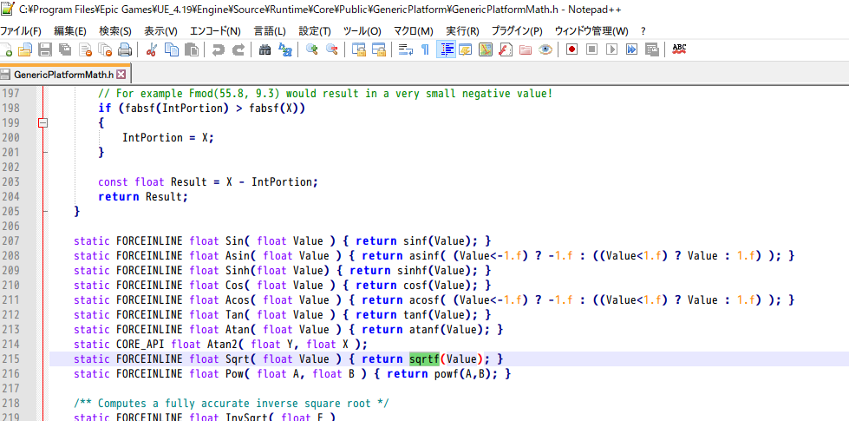Click the Fmod example comment on line 197
Screen dimensions: 849x421
[325, 94]
